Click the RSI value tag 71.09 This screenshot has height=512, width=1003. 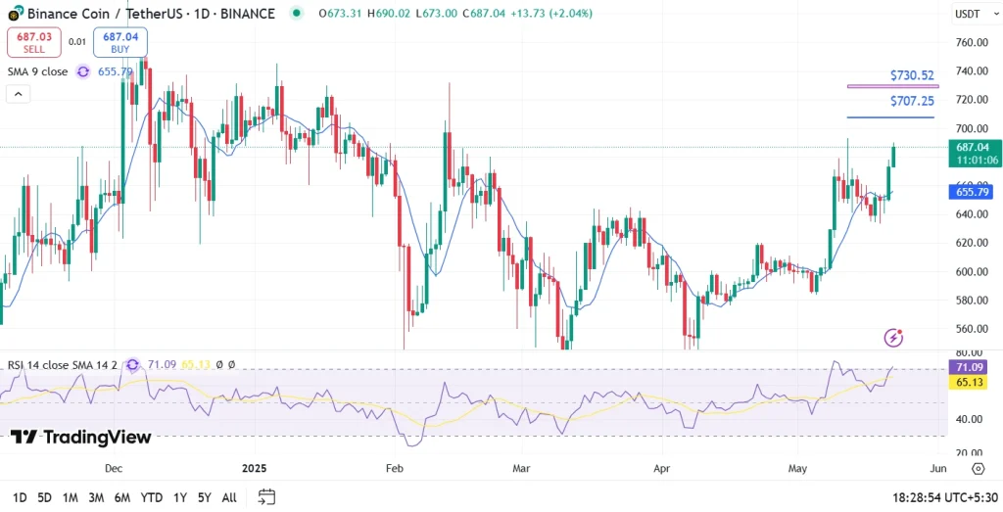969,369
